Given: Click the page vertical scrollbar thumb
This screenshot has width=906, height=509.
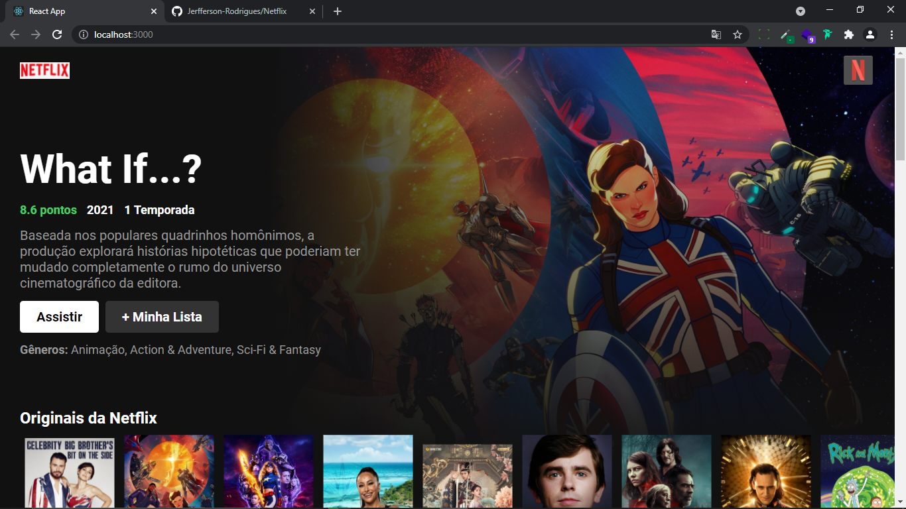Looking at the screenshot, I should [900, 109].
